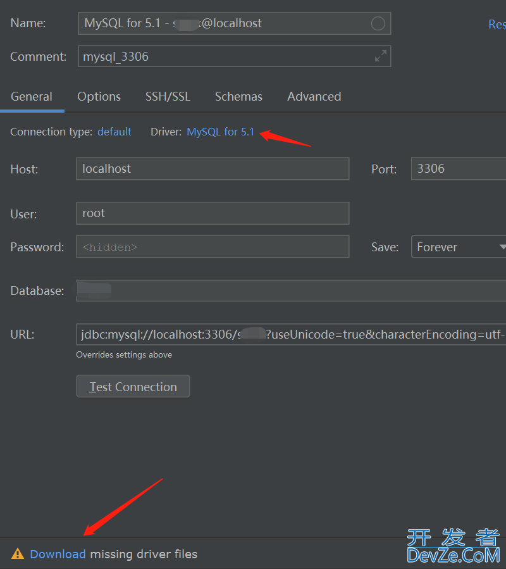
Task: Click the MySQL for 5.1 driver link
Action: click(x=221, y=132)
